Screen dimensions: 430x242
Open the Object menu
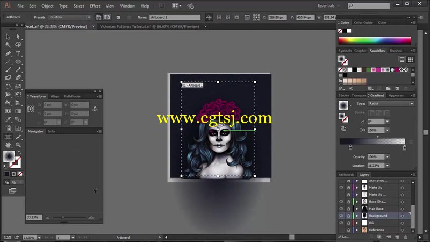coord(47,6)
